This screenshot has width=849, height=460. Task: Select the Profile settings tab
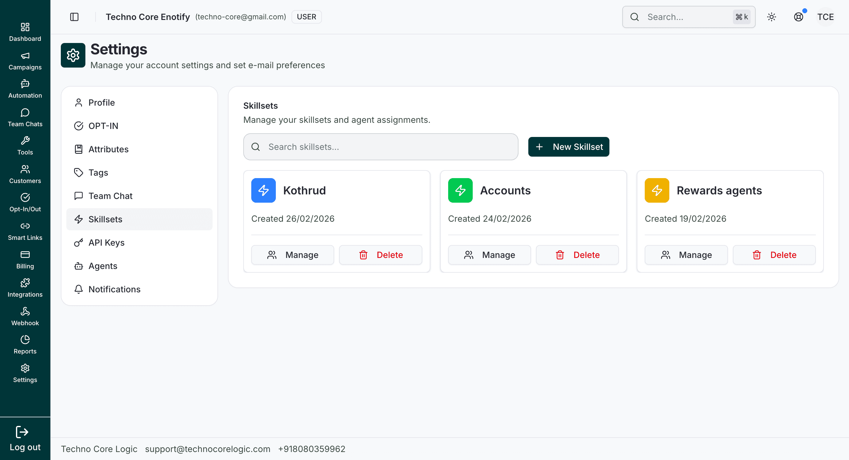click(139, 103)
